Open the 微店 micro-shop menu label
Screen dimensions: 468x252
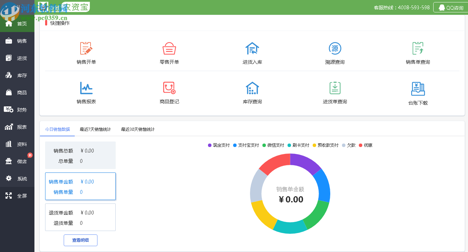22,161
